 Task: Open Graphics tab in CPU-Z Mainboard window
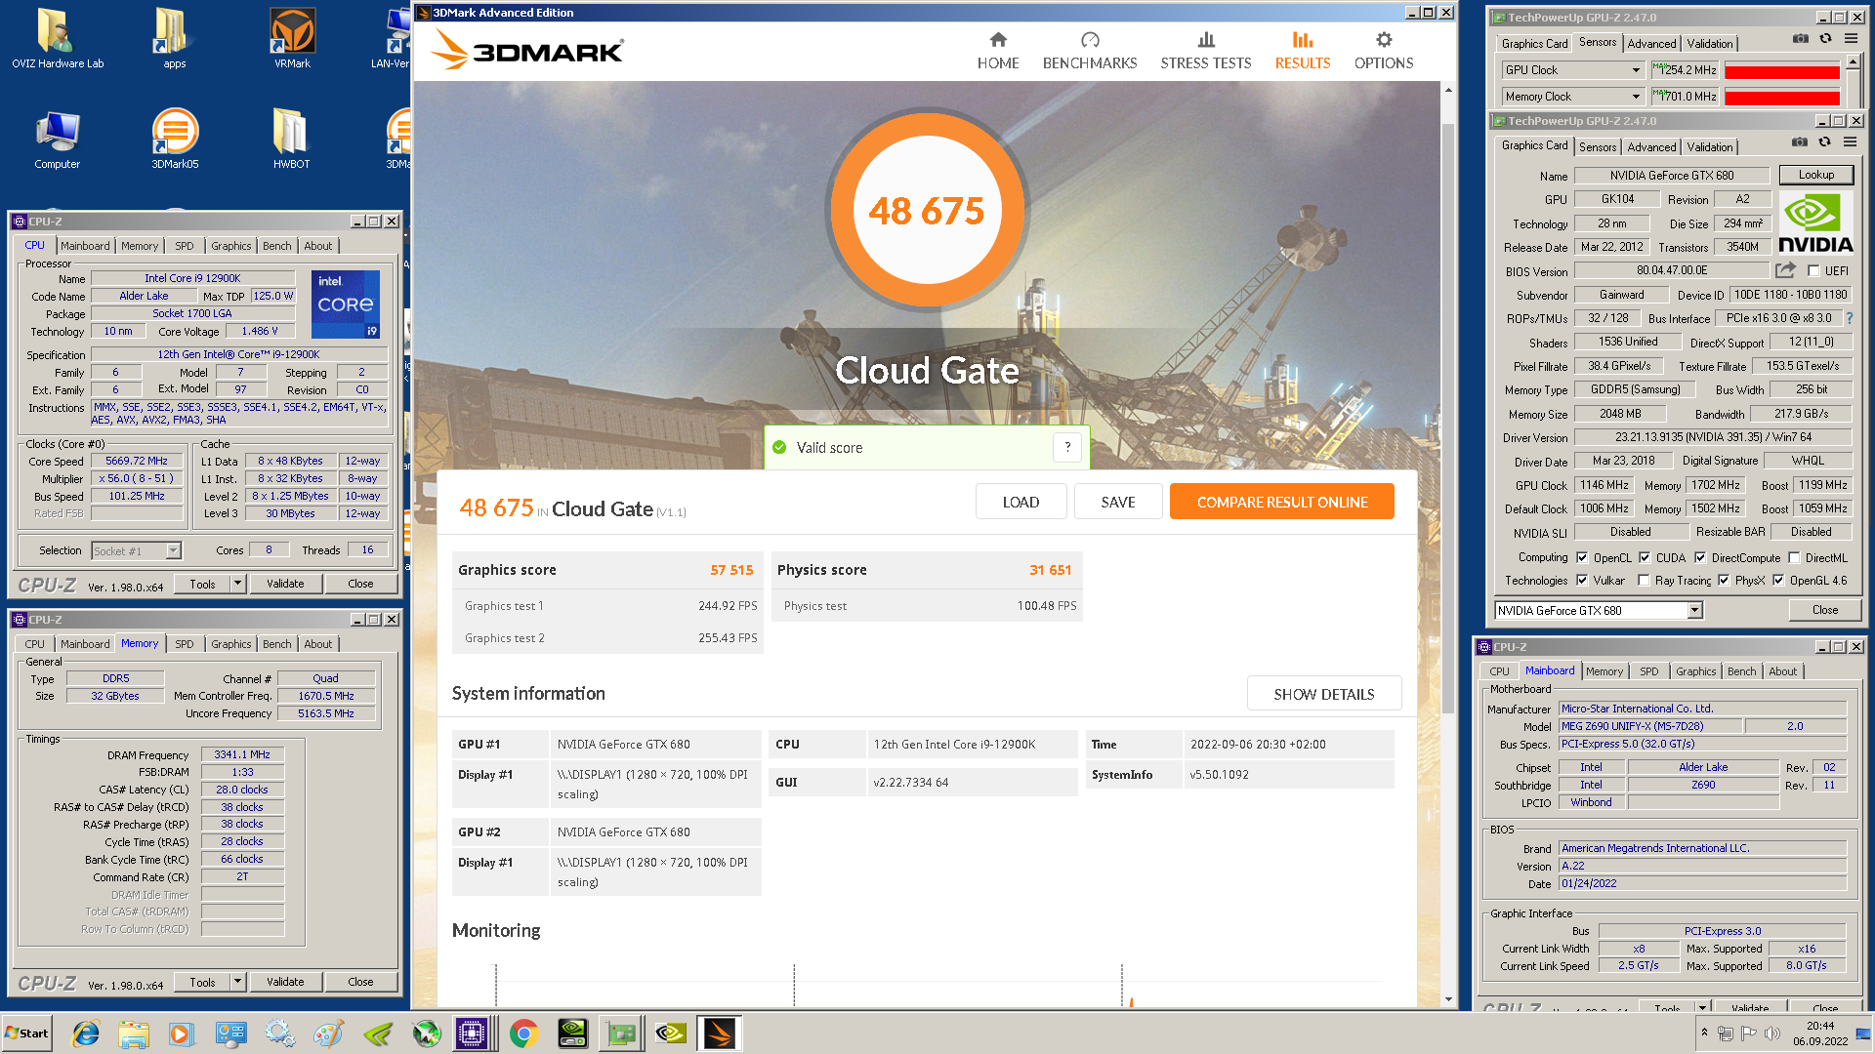[x=1695, y=671]
